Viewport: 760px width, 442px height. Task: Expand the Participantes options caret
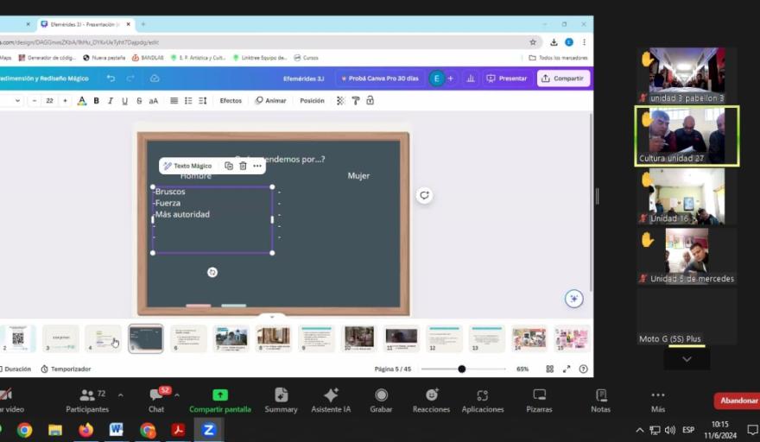click(121, 395)
